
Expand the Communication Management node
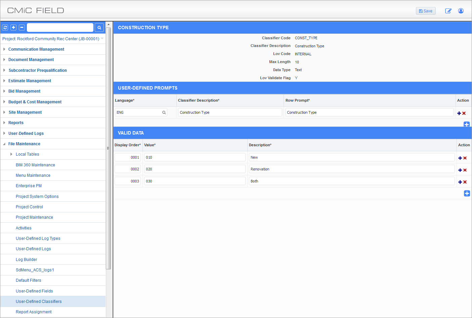(x=4, y=49)
